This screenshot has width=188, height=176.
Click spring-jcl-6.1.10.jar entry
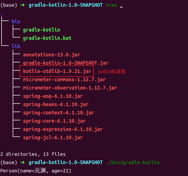click(x=53, y=137)
